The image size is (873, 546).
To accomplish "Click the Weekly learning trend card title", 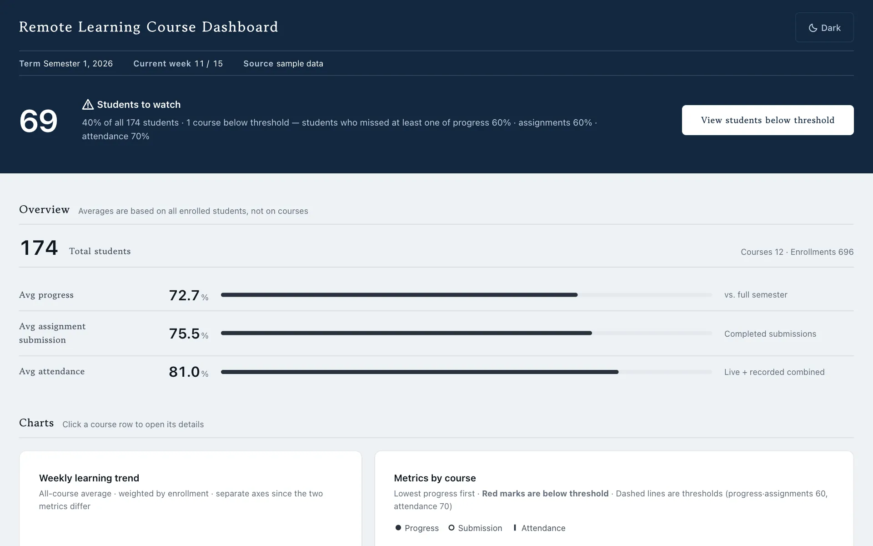I will tap(89, 478).
